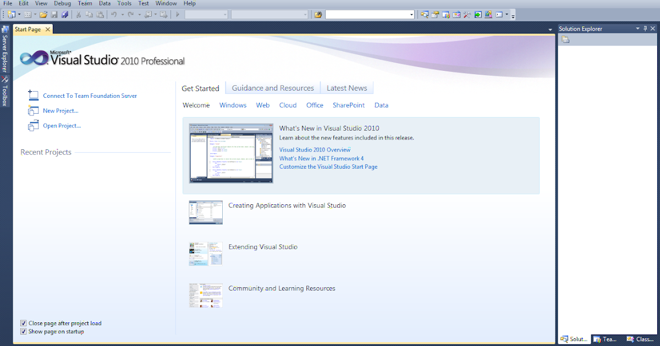Screen dimensions: 660x346
Task: Open the Team Explorer bottom tab
Action: (605, 339)
